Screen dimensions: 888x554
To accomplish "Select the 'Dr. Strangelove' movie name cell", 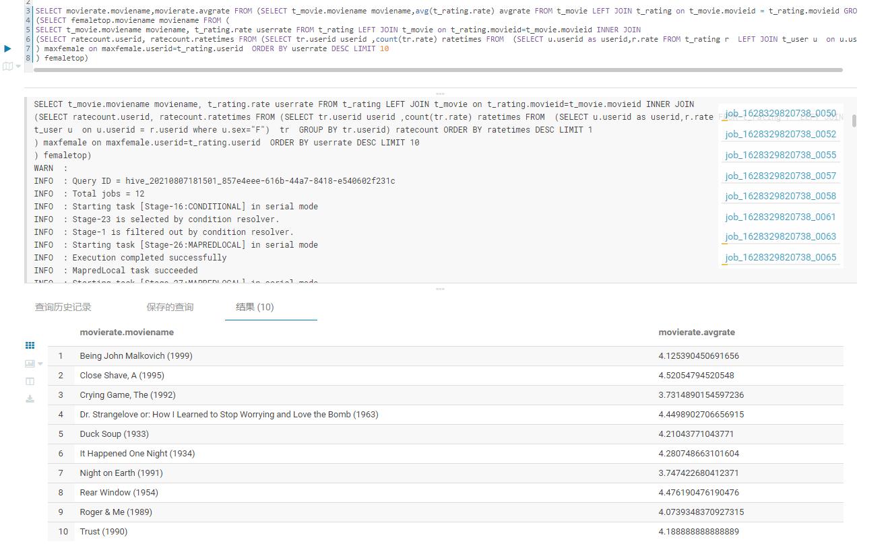I will 229,414.
